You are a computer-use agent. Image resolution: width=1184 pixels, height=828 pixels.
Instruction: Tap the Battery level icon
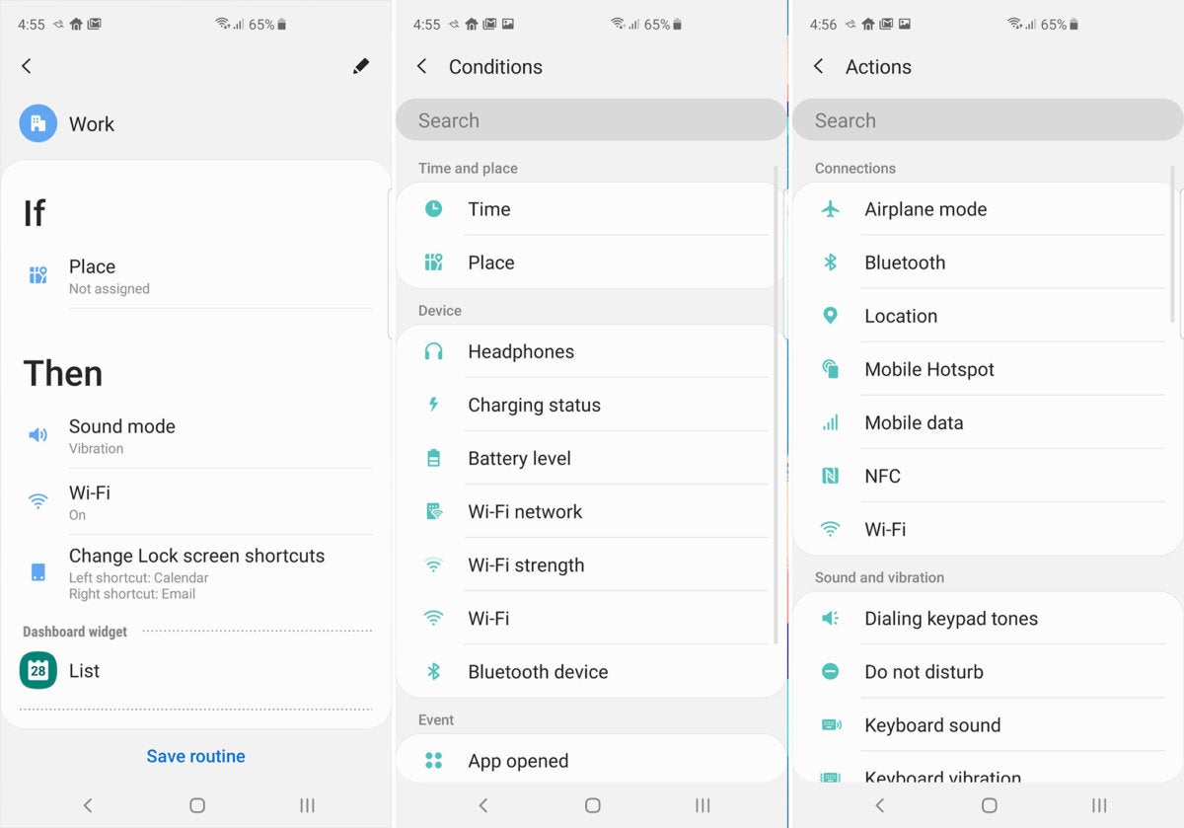pos(433,458)
